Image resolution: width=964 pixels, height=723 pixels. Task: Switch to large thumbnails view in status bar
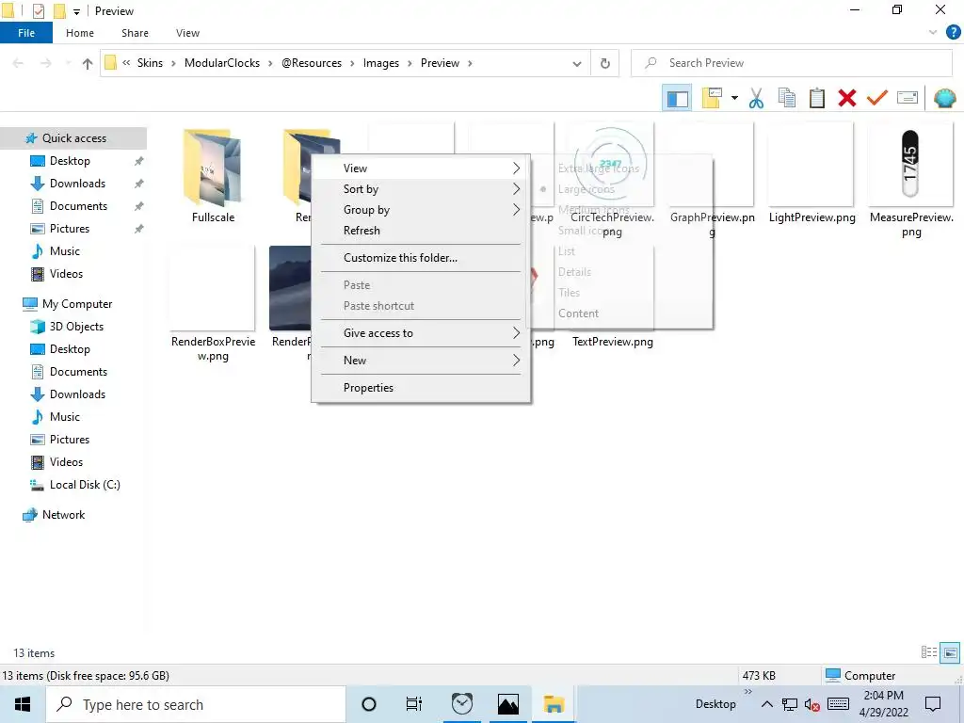click(950, 652)
